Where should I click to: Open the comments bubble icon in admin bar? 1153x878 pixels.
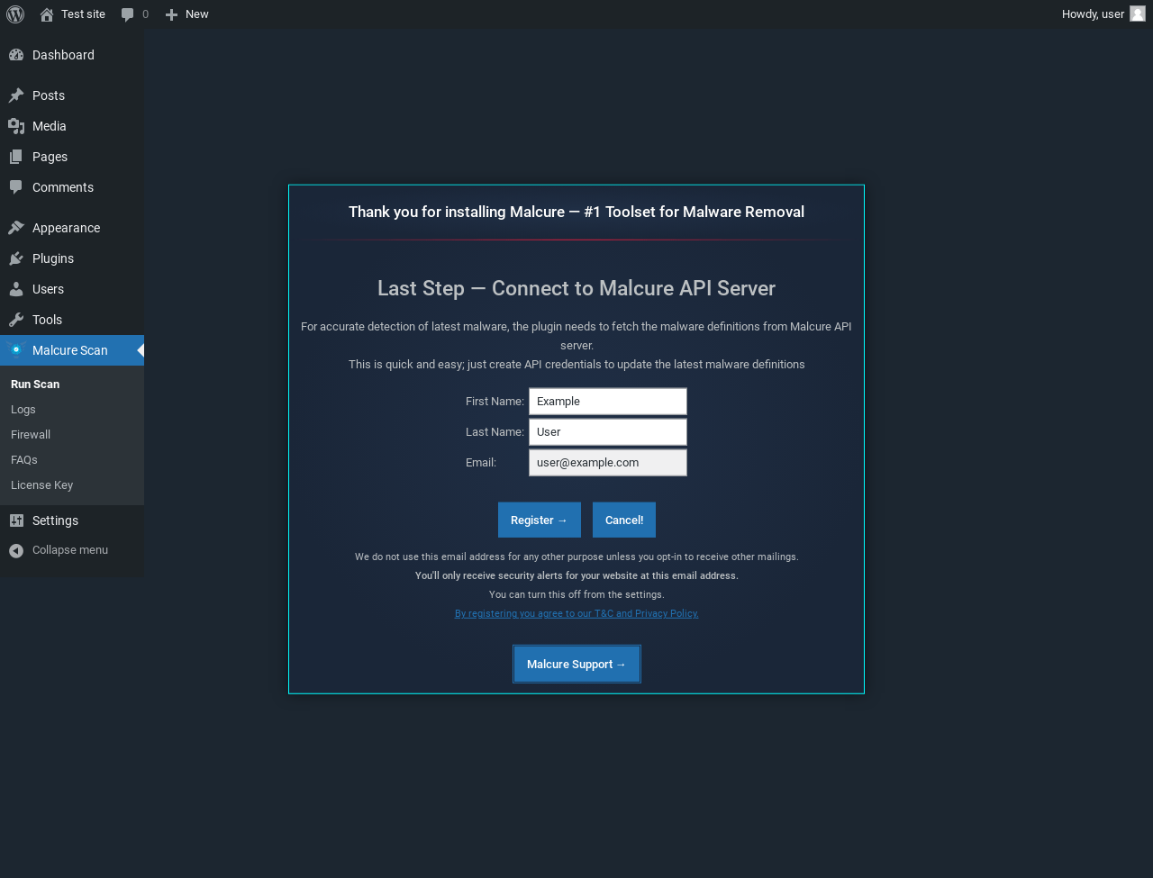(128, 14)
